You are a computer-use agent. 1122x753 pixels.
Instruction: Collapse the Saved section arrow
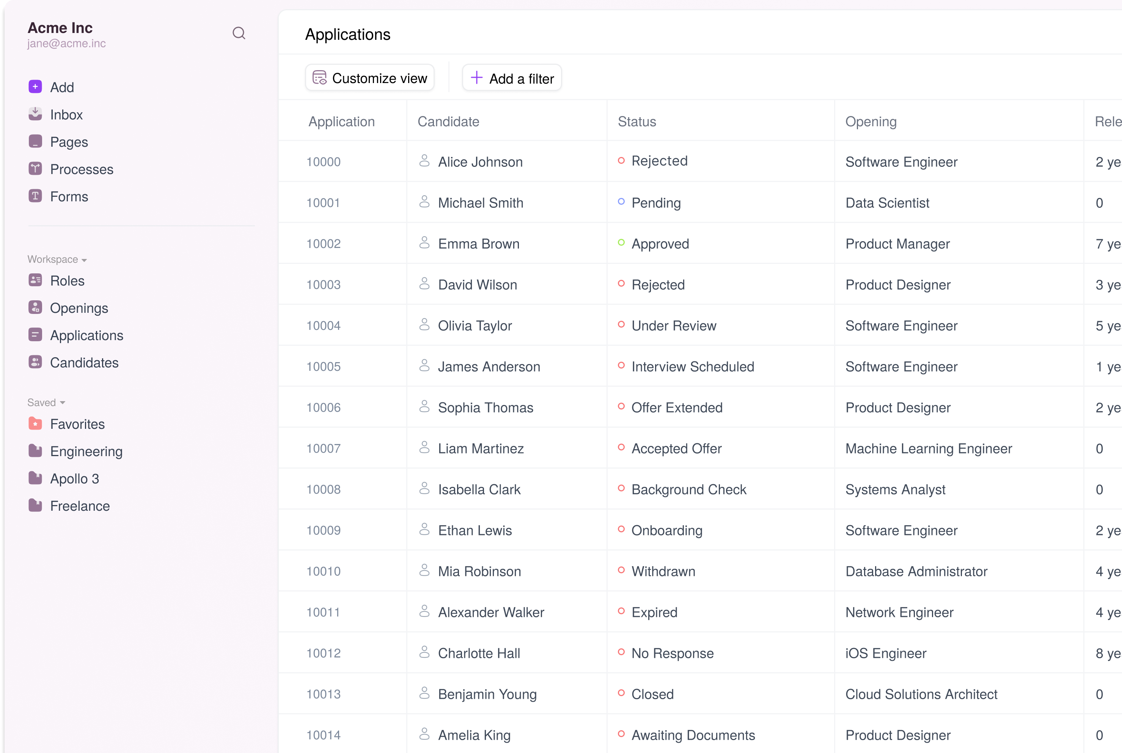click(63, 403)
